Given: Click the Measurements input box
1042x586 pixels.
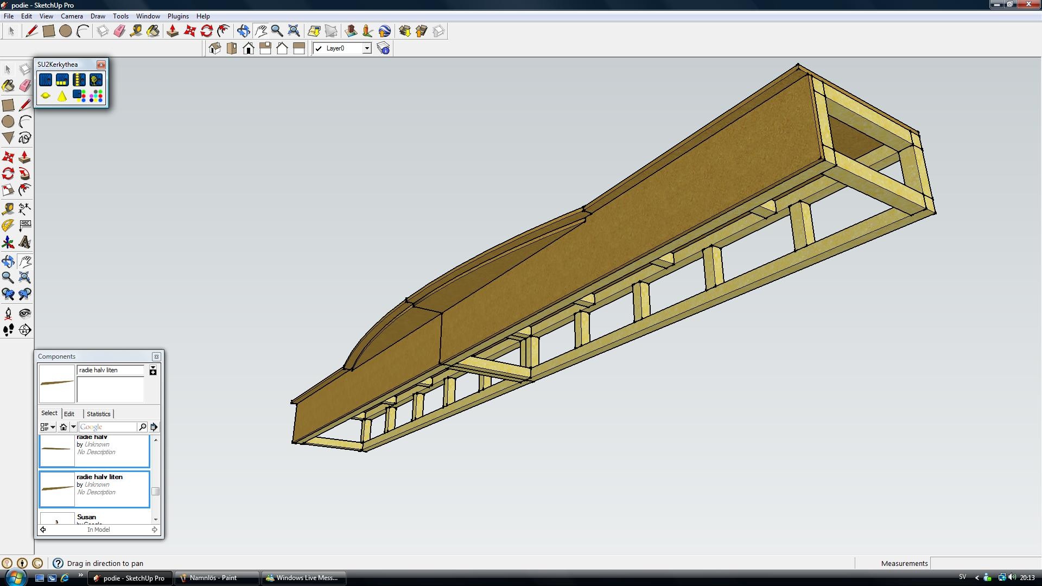Looking at the screenshot, I should point(985,563).
